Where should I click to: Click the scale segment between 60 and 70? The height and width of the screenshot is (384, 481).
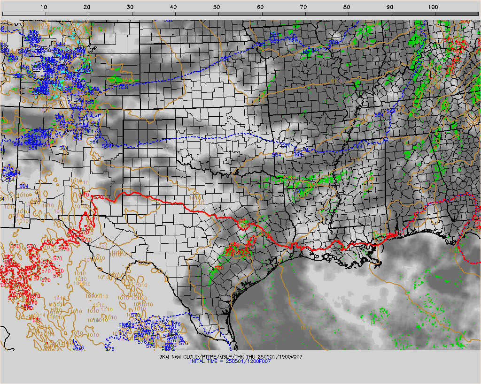283,14
